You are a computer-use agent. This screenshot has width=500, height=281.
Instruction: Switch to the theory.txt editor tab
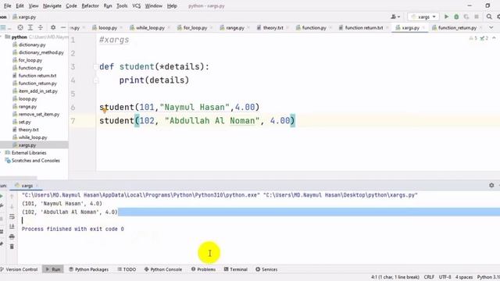273,28
